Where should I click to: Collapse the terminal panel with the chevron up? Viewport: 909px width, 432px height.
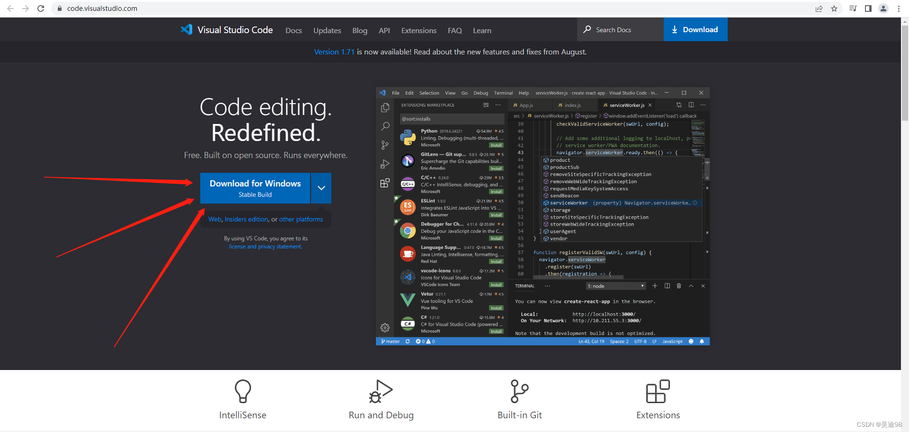coord(691,286)
